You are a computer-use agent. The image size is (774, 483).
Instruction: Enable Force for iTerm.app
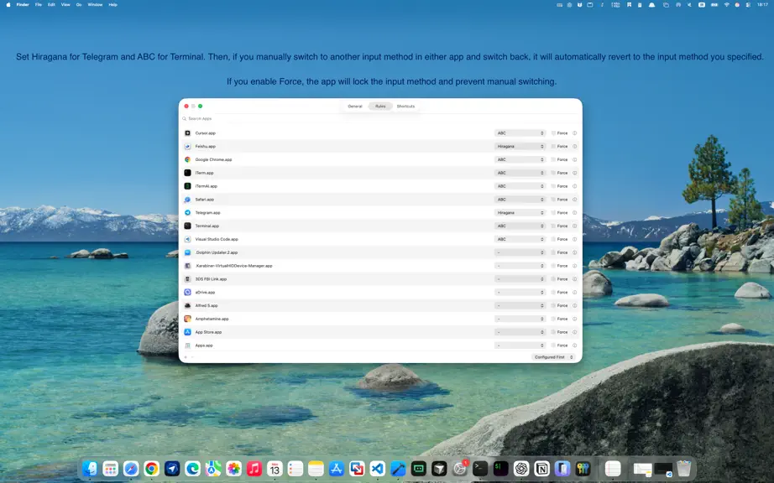pyautogui.click(x=553, y=173)
